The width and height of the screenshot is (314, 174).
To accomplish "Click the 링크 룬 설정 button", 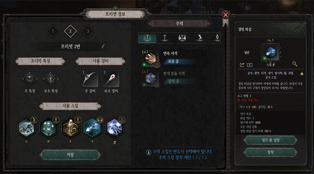I will [270, 140].
